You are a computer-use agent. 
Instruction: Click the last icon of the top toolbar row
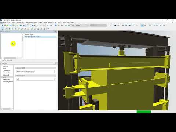coord(164,25)
